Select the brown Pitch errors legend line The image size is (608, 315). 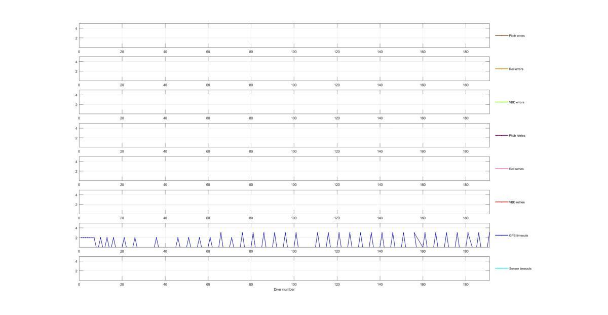tap(501, 35)
